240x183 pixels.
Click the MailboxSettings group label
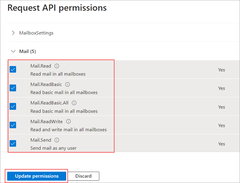pos(36,33)
